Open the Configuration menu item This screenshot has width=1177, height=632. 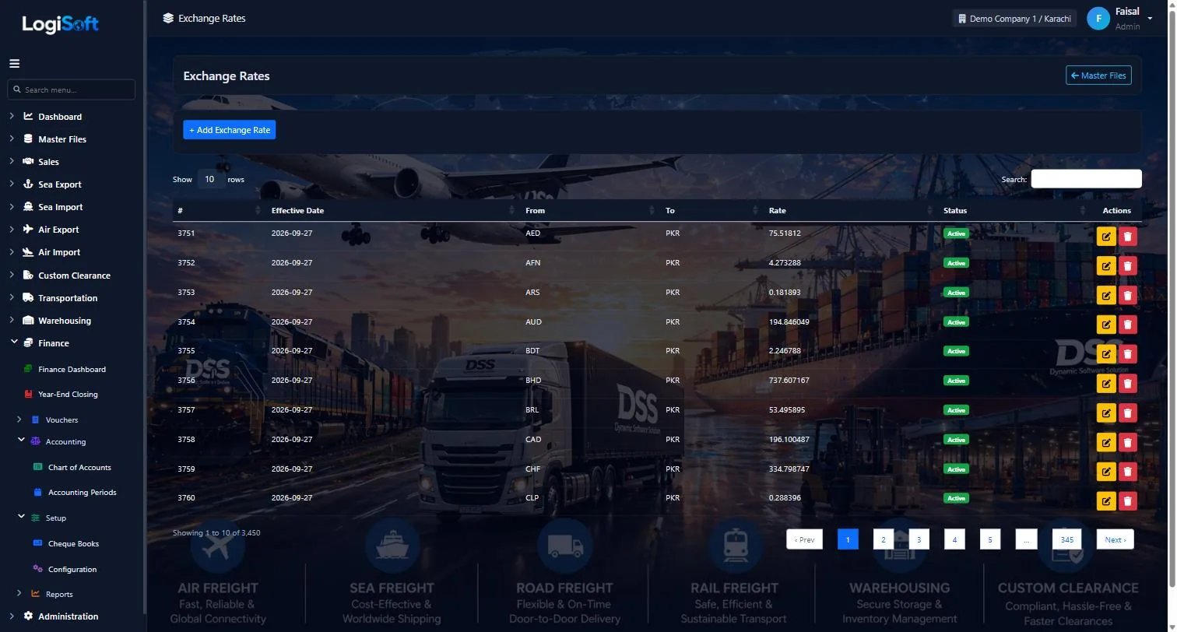tap(72, 570)
